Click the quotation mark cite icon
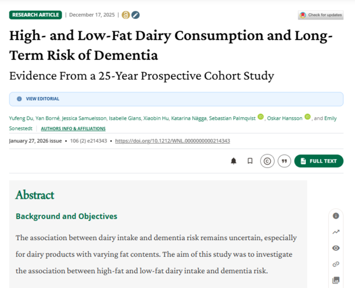Screen dimensions: 355x288 tap(284, 161)
